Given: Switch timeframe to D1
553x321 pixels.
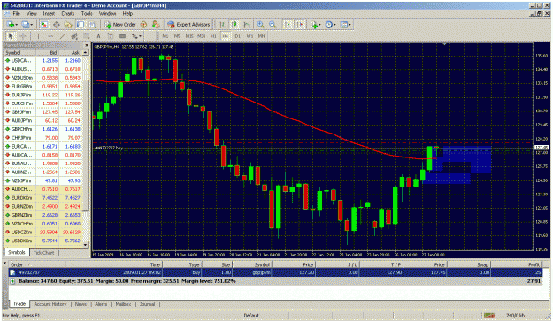Looking at the screenshot, I should coord(238,36).
